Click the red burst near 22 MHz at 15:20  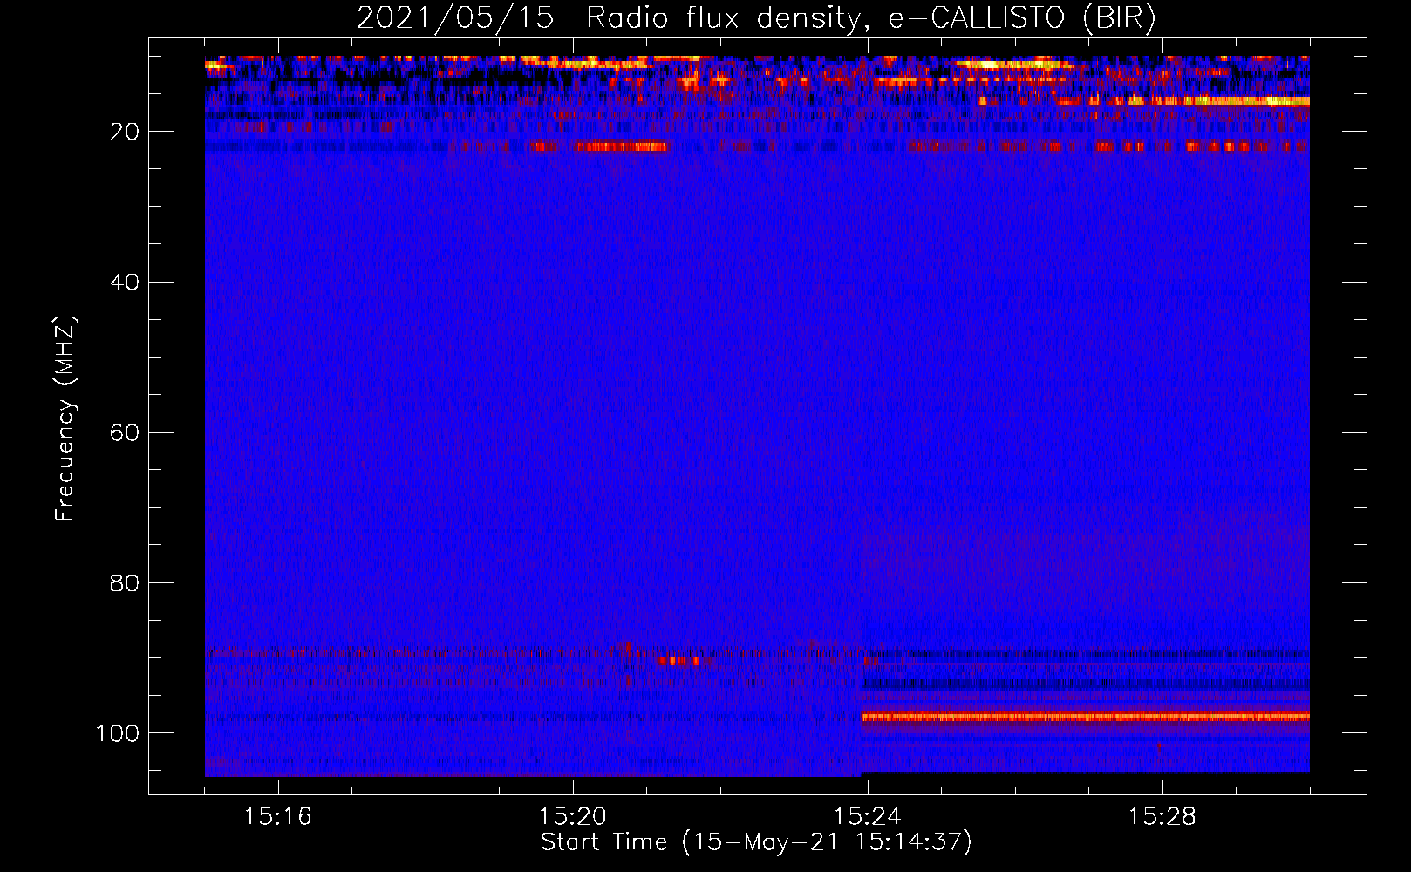point(622,146)
